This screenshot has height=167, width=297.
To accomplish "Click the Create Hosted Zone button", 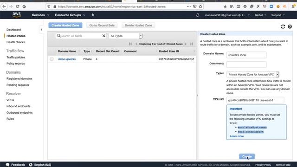I will 65,25.
